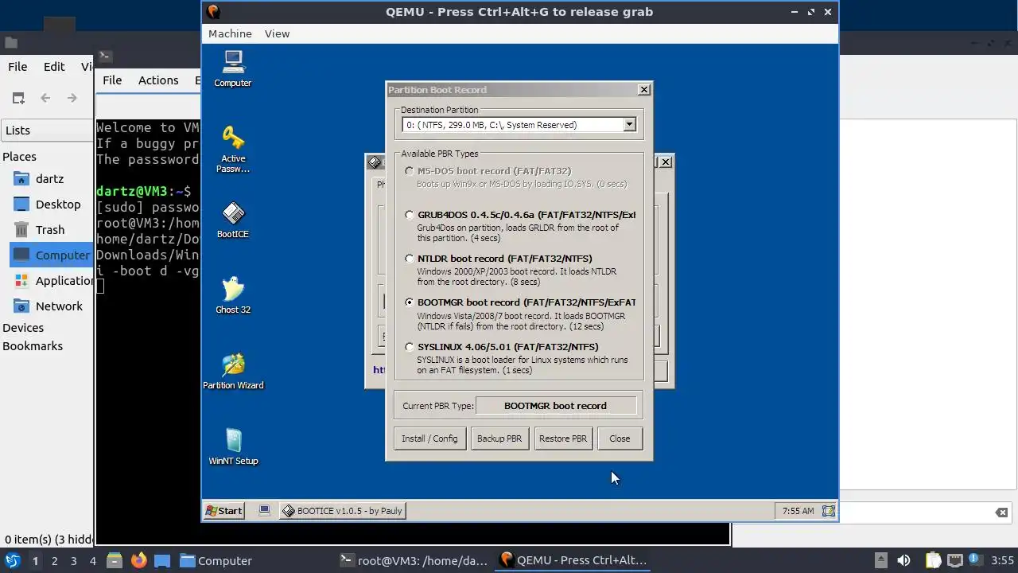Open the Ghost 32 desktop icon
The width and height of the screenshot is (1018, 573).
click(x=233, y=295)
